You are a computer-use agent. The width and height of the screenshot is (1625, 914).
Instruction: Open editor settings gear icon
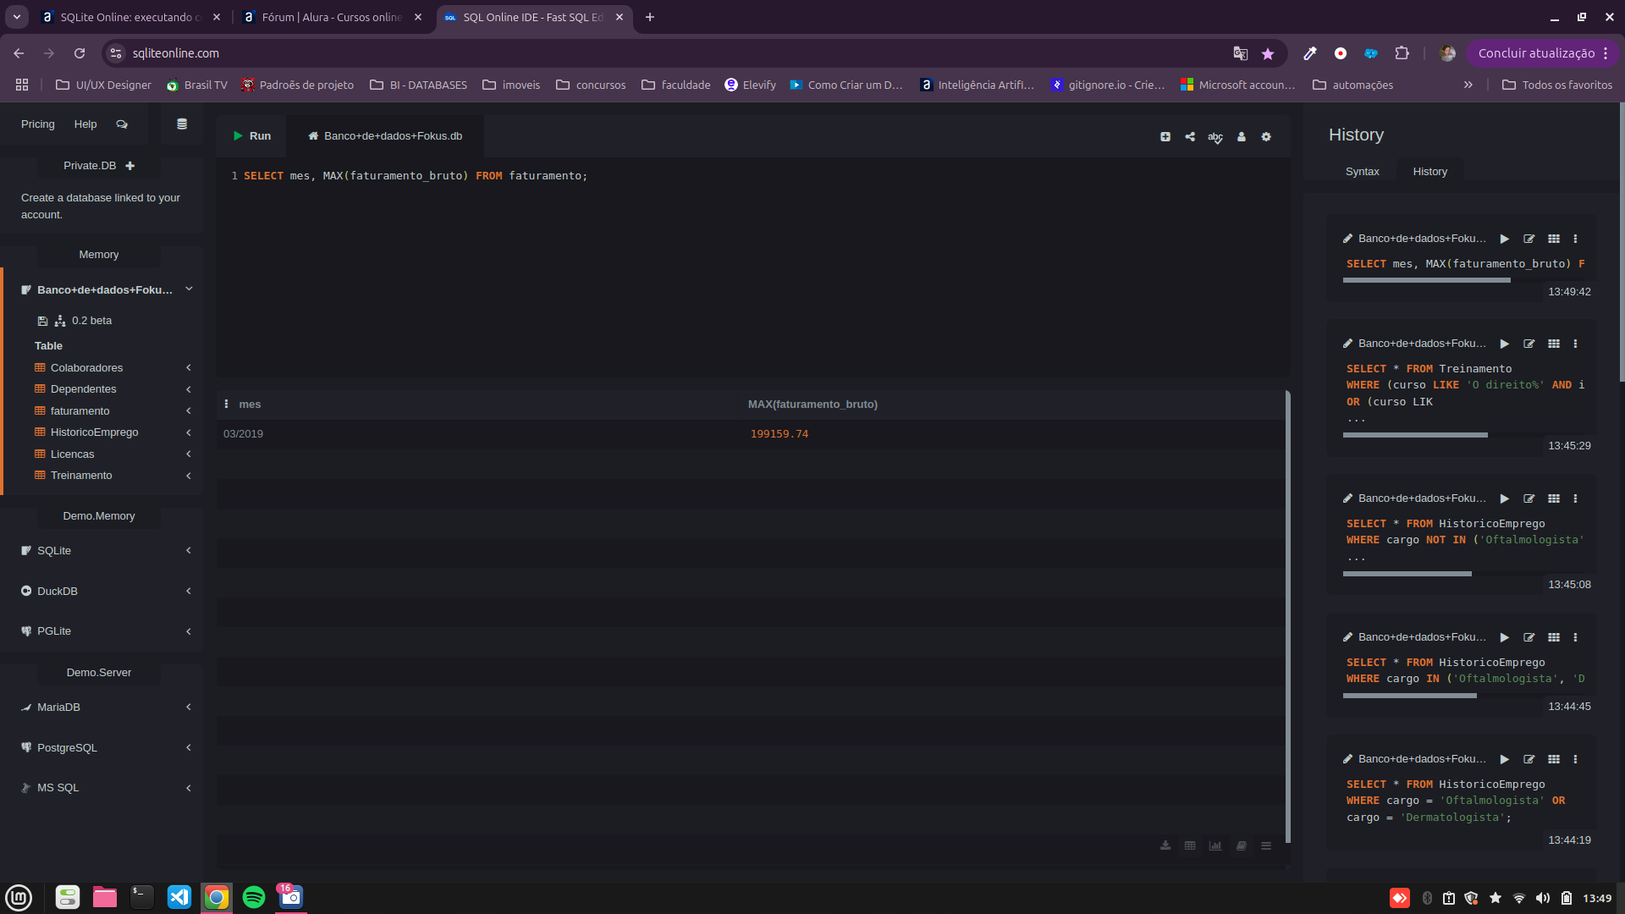click(1266, 137)
